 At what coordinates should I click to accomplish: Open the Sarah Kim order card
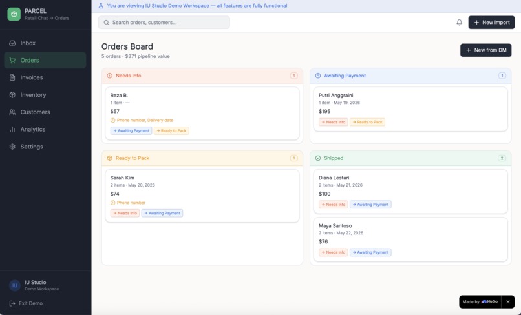[202, 196]
